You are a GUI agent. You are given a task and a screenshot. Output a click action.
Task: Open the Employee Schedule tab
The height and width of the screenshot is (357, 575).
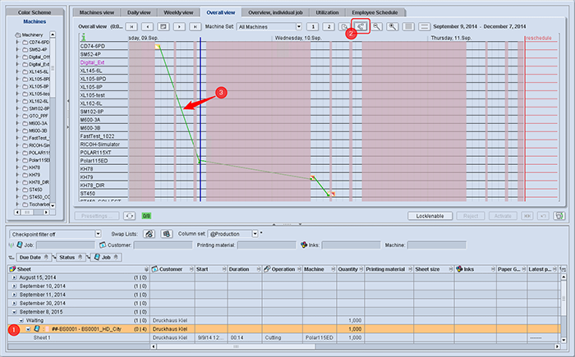[375, 12]
